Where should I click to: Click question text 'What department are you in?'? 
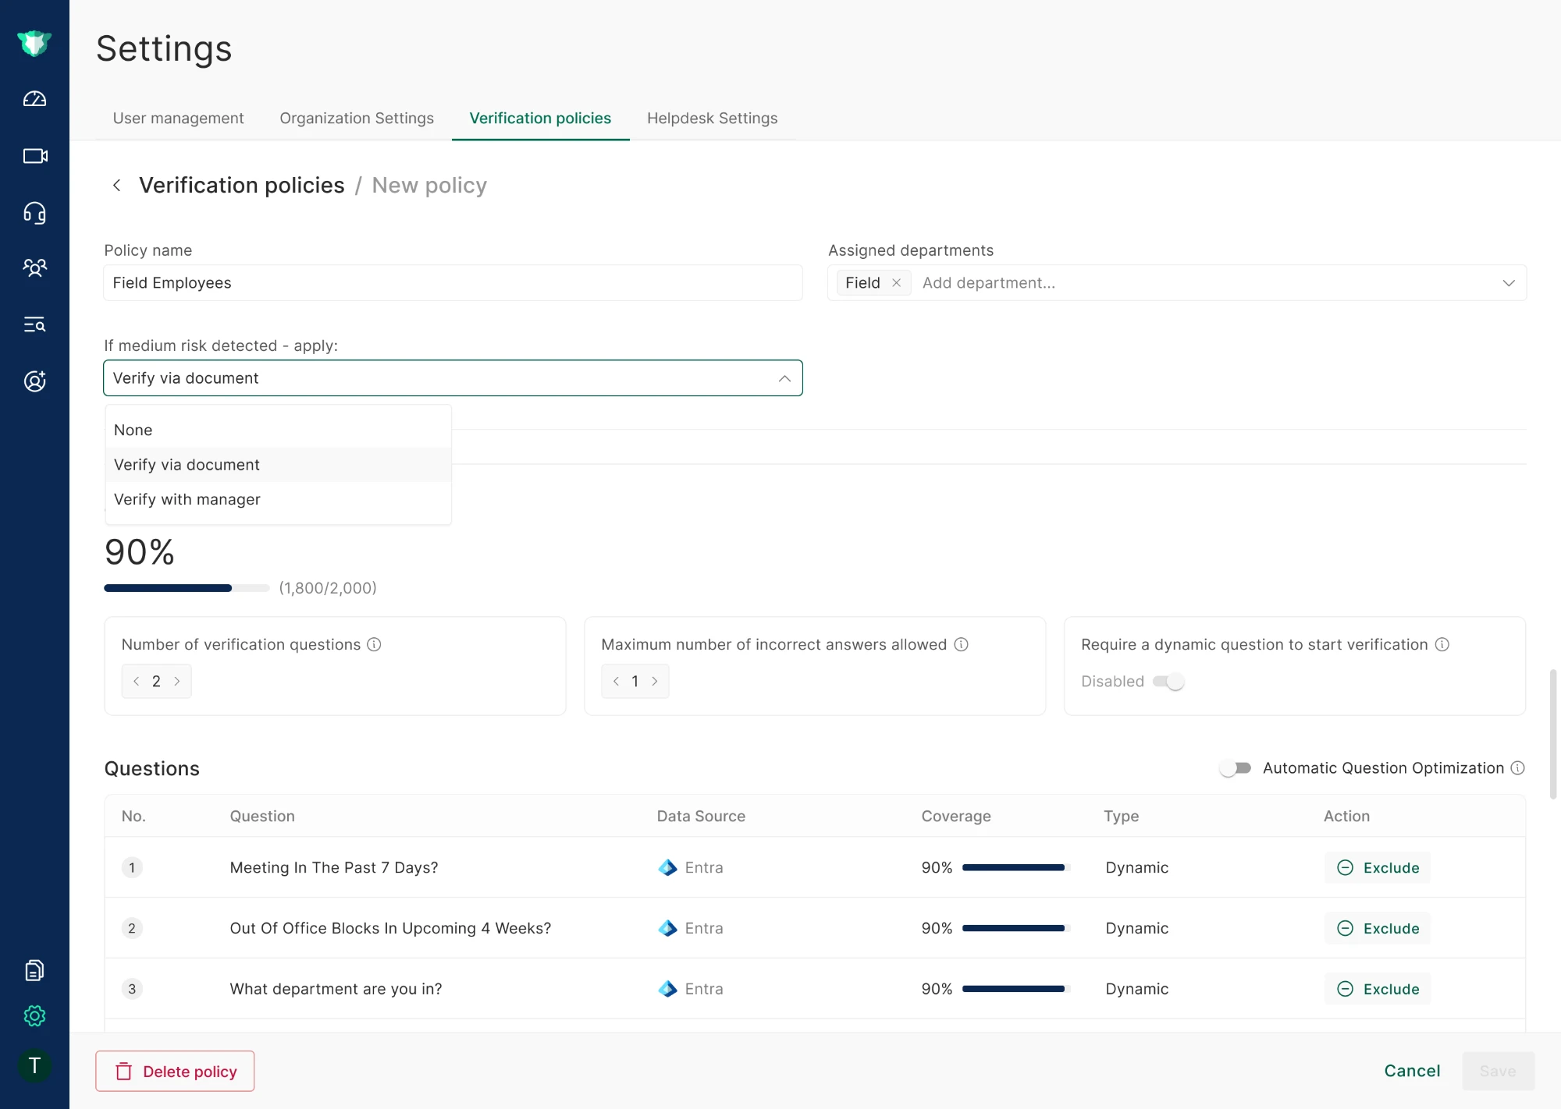pos(336,989)
